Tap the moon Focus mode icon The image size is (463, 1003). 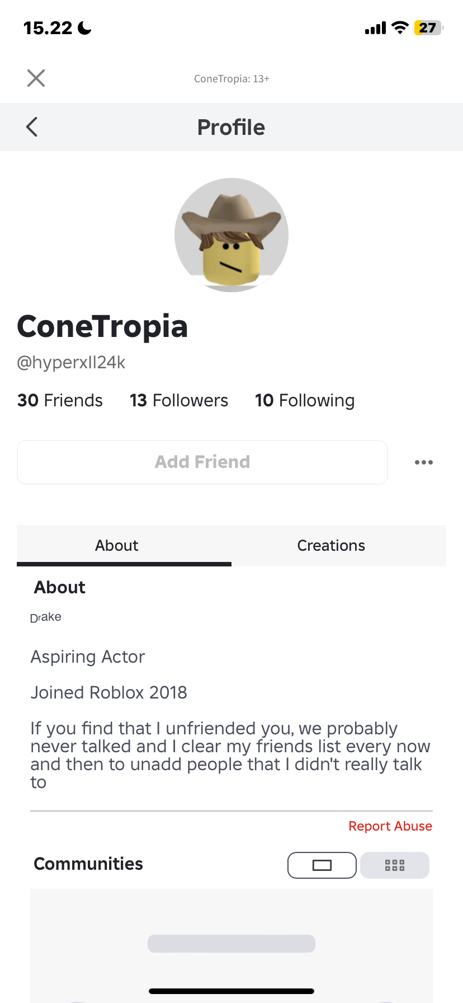[x=84, y=28]
